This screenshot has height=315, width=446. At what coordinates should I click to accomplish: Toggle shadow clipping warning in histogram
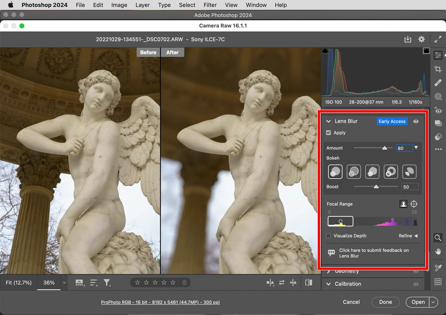coord(325,51)
